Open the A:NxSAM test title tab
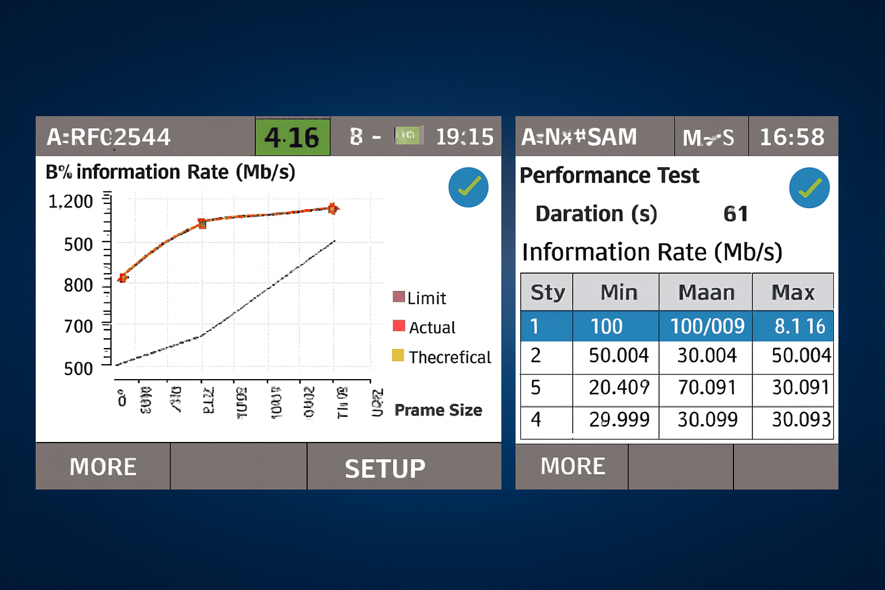The height and width of the screenshot is (590, 885). click(580, 137)
